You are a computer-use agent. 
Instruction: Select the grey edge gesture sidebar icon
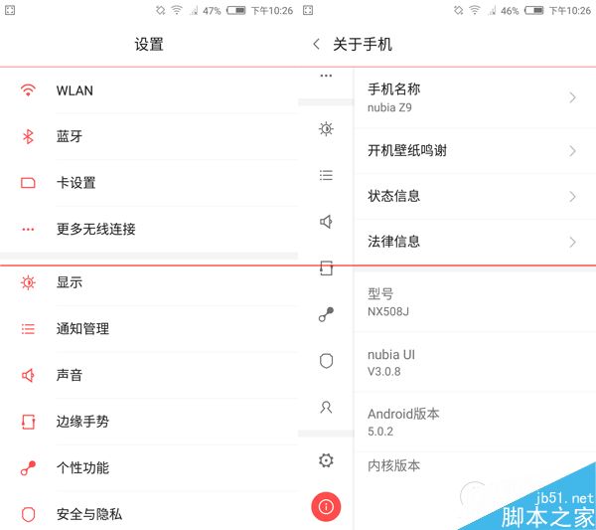coord(326,268)
